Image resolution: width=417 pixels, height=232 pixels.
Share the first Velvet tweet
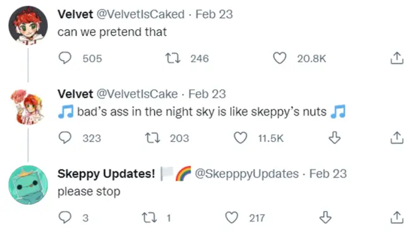(397, 58)
